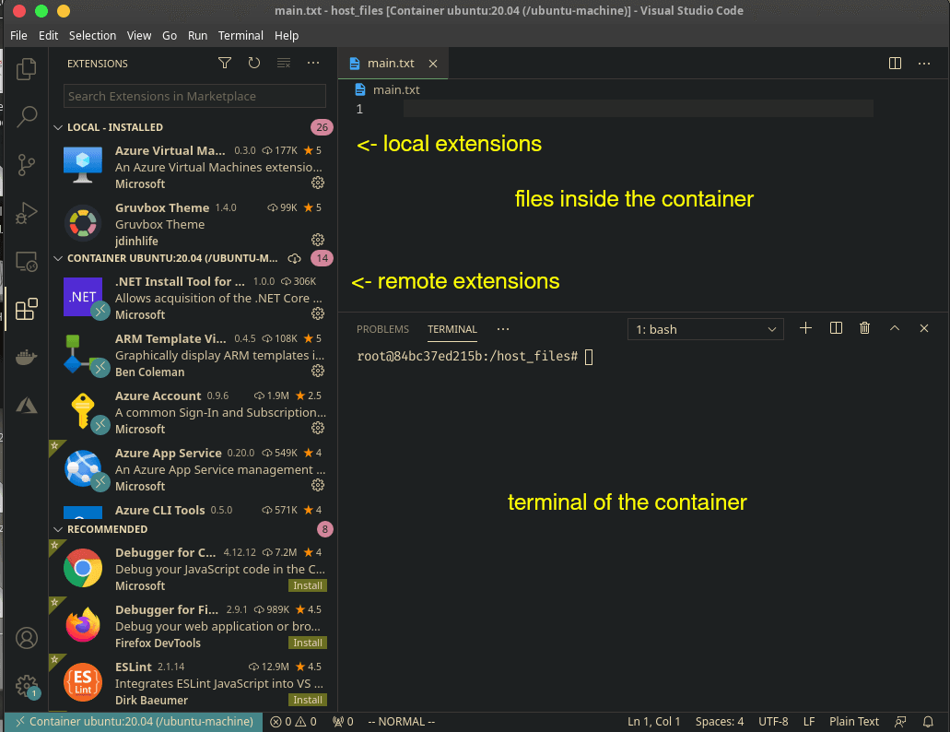Open the Help menu
The width and height of the screenshot is (950, 732).
287,36
